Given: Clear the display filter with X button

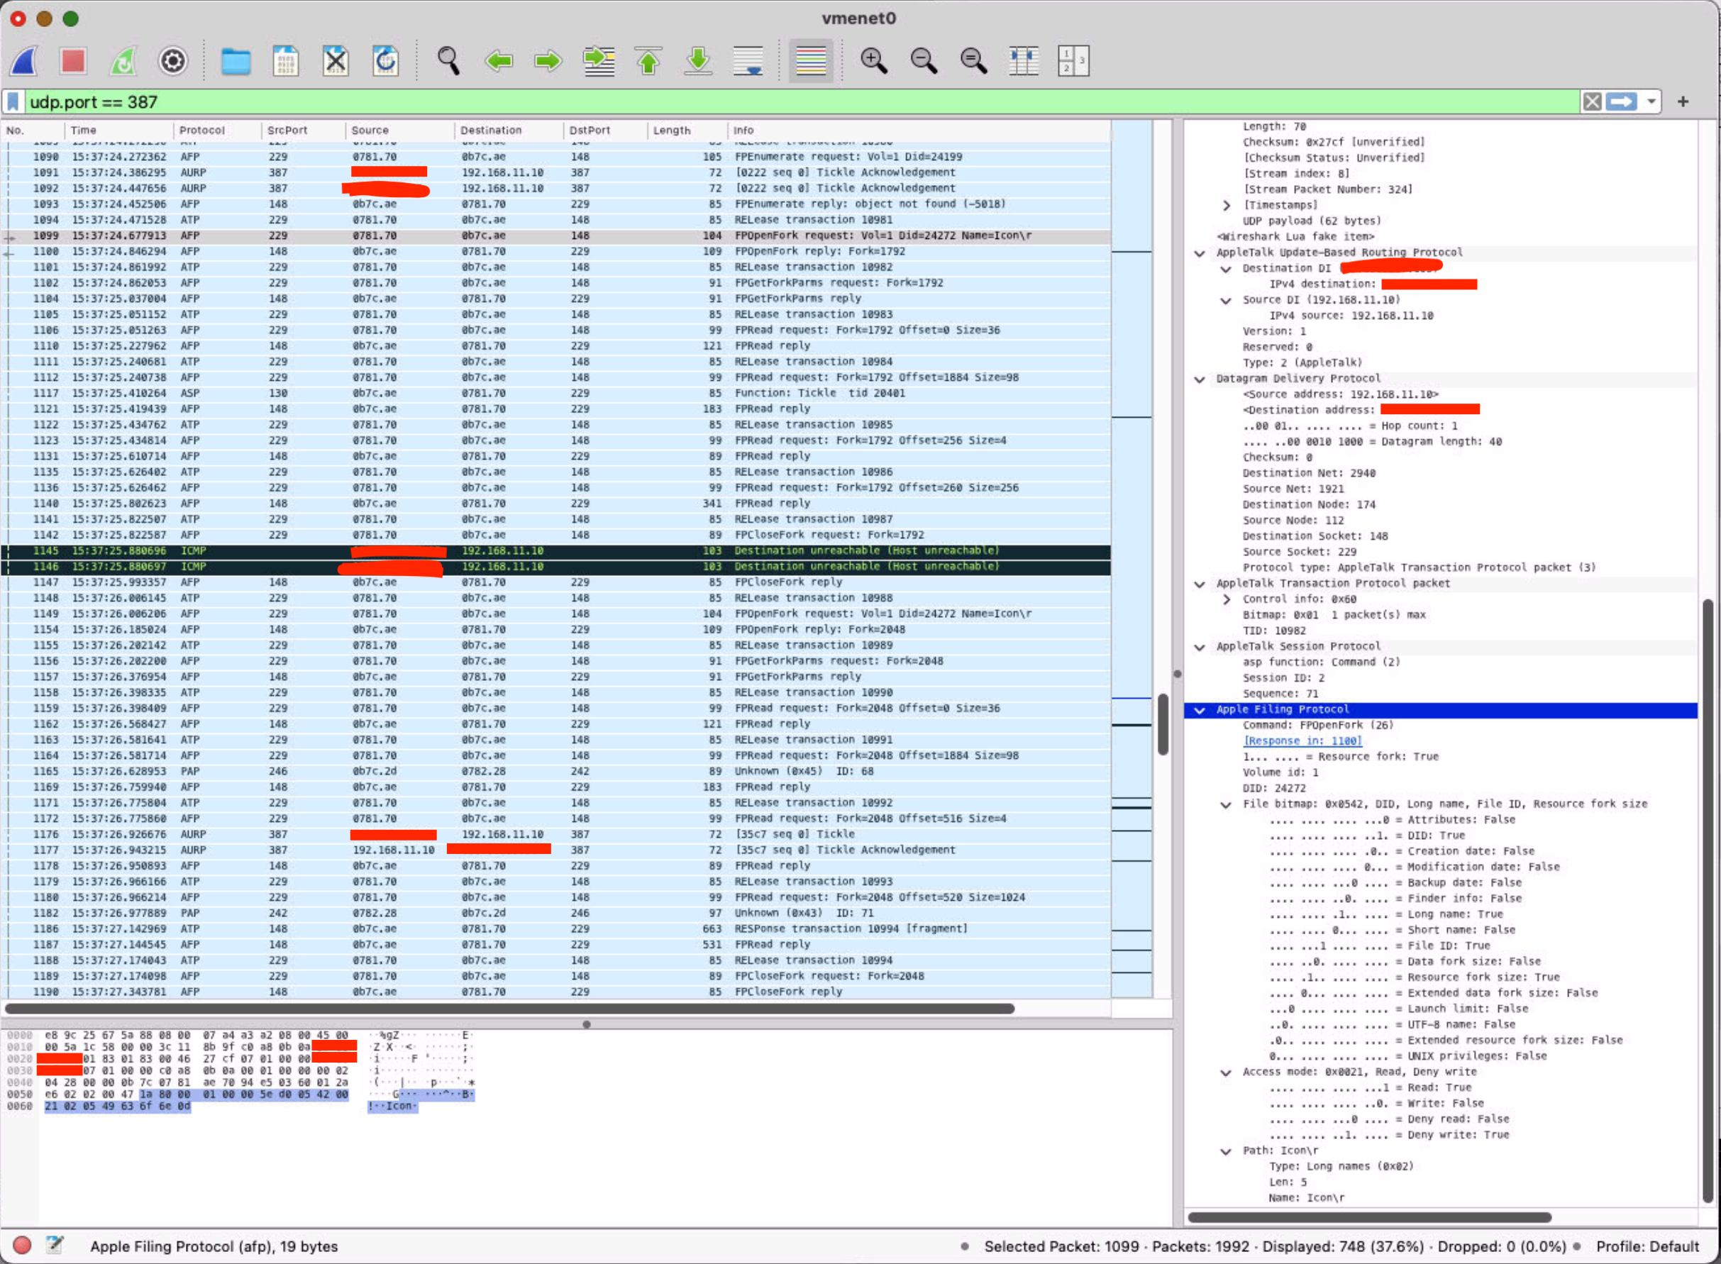Looking at the screenshot, I should pos(1592,101).
